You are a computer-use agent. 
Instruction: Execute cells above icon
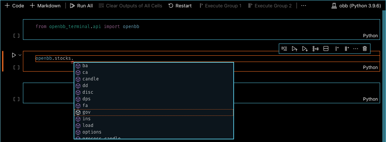point(295,49)
